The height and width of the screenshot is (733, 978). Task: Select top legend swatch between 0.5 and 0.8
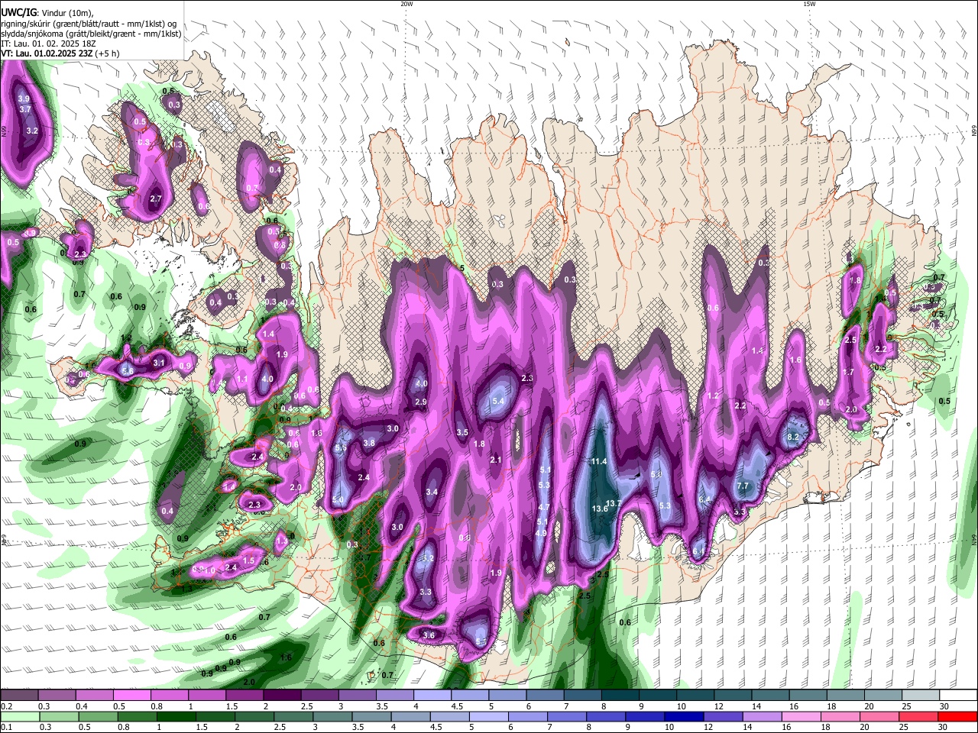tap(131, 696)
